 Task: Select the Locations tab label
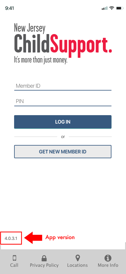tap(77, 265)
